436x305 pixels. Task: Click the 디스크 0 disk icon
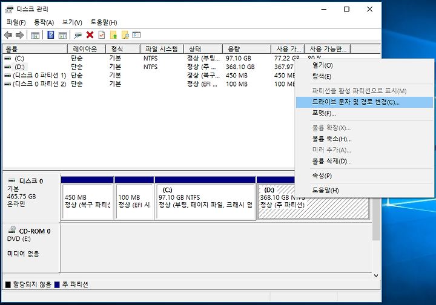click(x=12, y=180)
